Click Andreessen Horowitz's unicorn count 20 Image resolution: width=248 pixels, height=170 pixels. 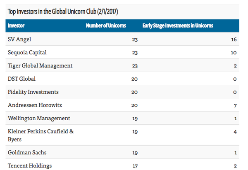[134, 105]
